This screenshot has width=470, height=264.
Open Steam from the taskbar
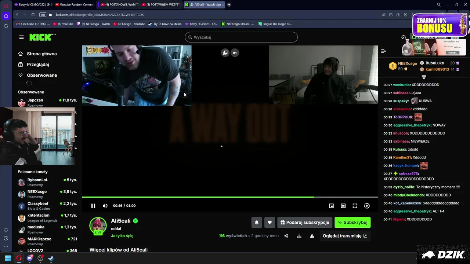click(51, 258)
